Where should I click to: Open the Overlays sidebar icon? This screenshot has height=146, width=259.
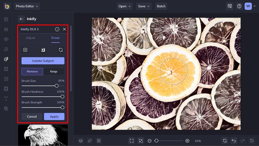tap(6, 89)
